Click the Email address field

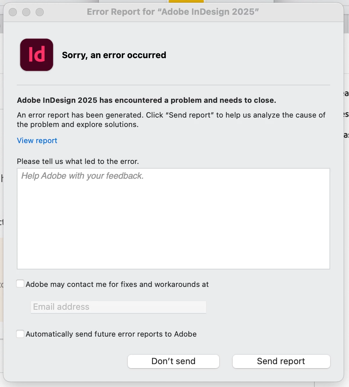point(118,307)
